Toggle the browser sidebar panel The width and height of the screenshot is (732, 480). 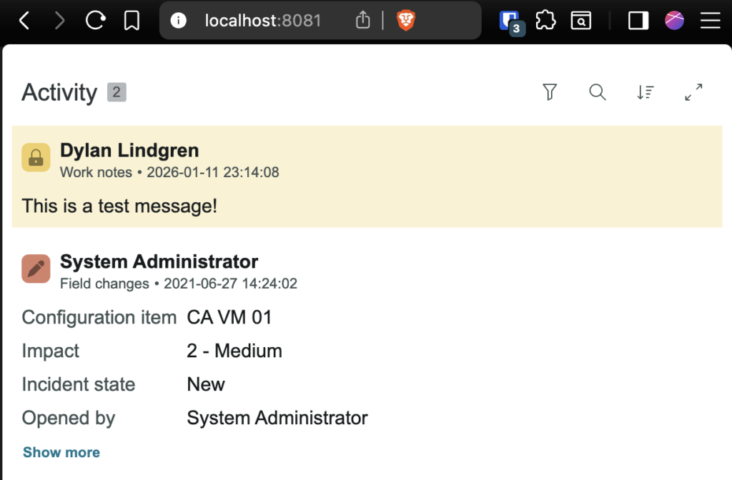(638, 21)
